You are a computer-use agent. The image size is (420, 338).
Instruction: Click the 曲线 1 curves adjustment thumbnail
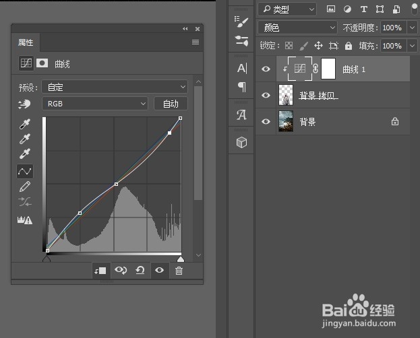[x=300, y=69]
